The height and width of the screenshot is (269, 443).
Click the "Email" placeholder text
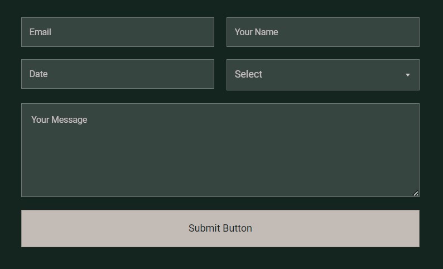(x=40, y=32)
